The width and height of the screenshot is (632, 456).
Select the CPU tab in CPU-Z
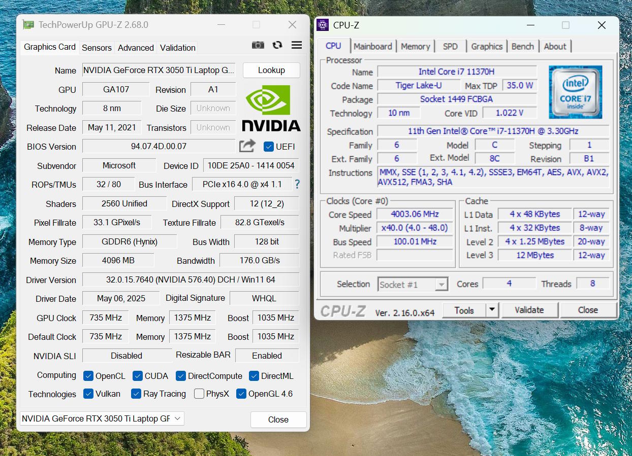pos(333,46)
